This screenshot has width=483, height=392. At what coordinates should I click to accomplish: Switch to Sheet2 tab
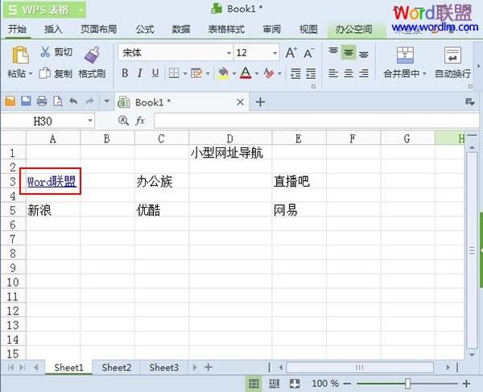coord(116,367)
